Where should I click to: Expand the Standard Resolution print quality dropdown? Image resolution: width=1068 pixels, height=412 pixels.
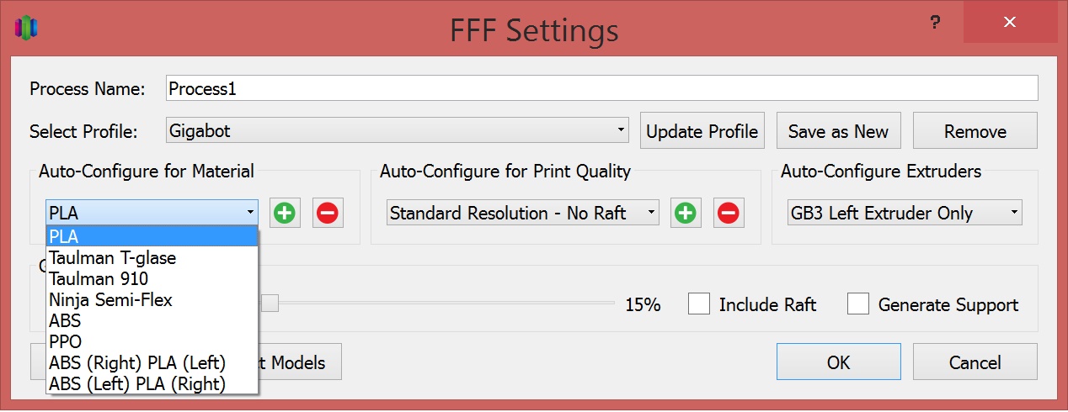point(522,214)
